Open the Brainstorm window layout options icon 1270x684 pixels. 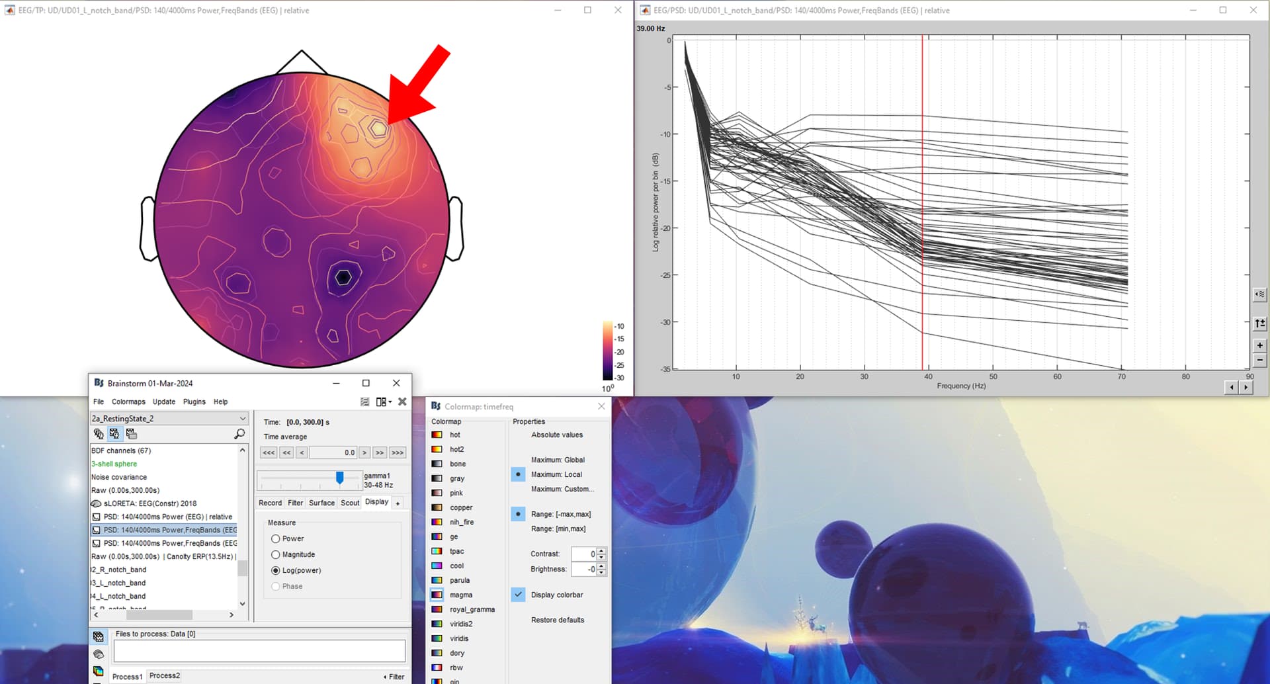point(383,402)
